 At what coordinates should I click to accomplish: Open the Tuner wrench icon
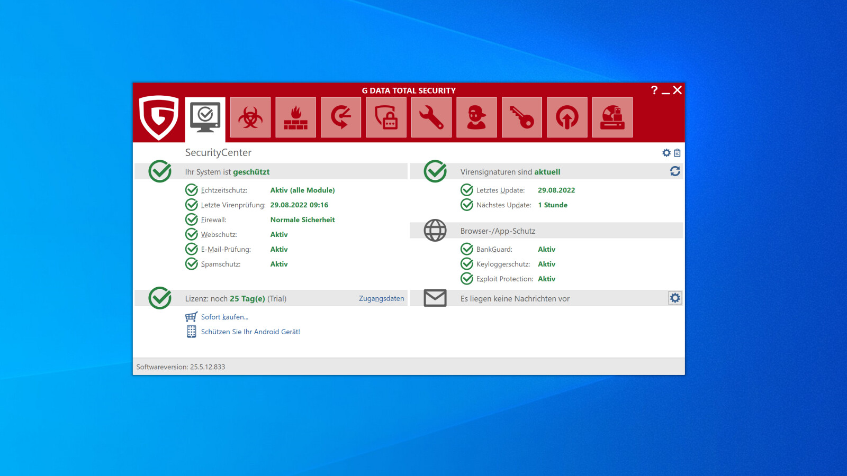point(431,117)
